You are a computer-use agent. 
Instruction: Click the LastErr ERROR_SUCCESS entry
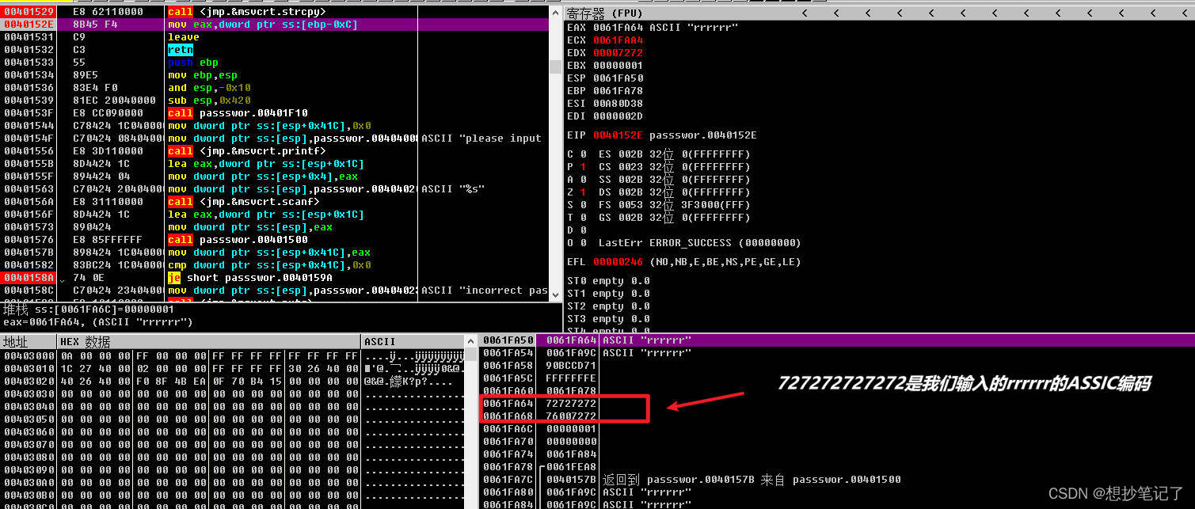(x=699, y=243)
